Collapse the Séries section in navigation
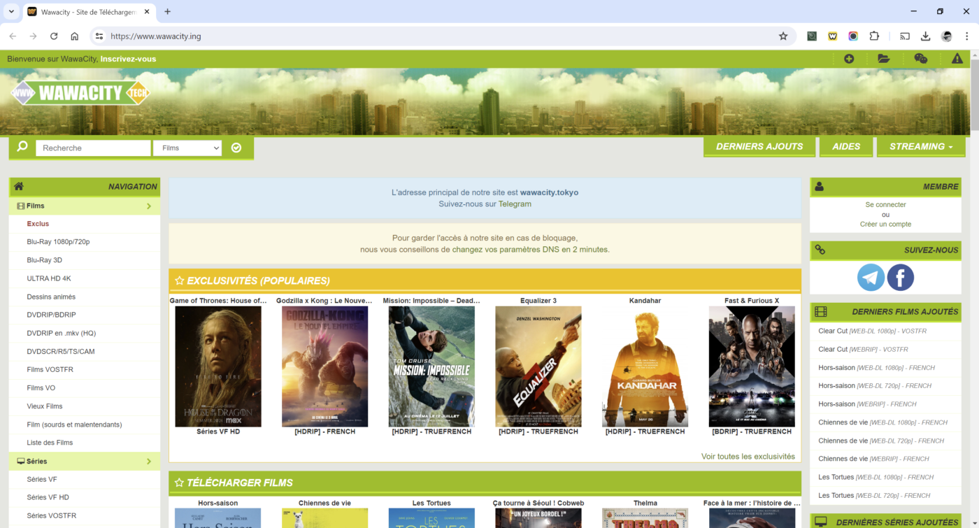The image size is (979, 528). click(x=149, y=462)
